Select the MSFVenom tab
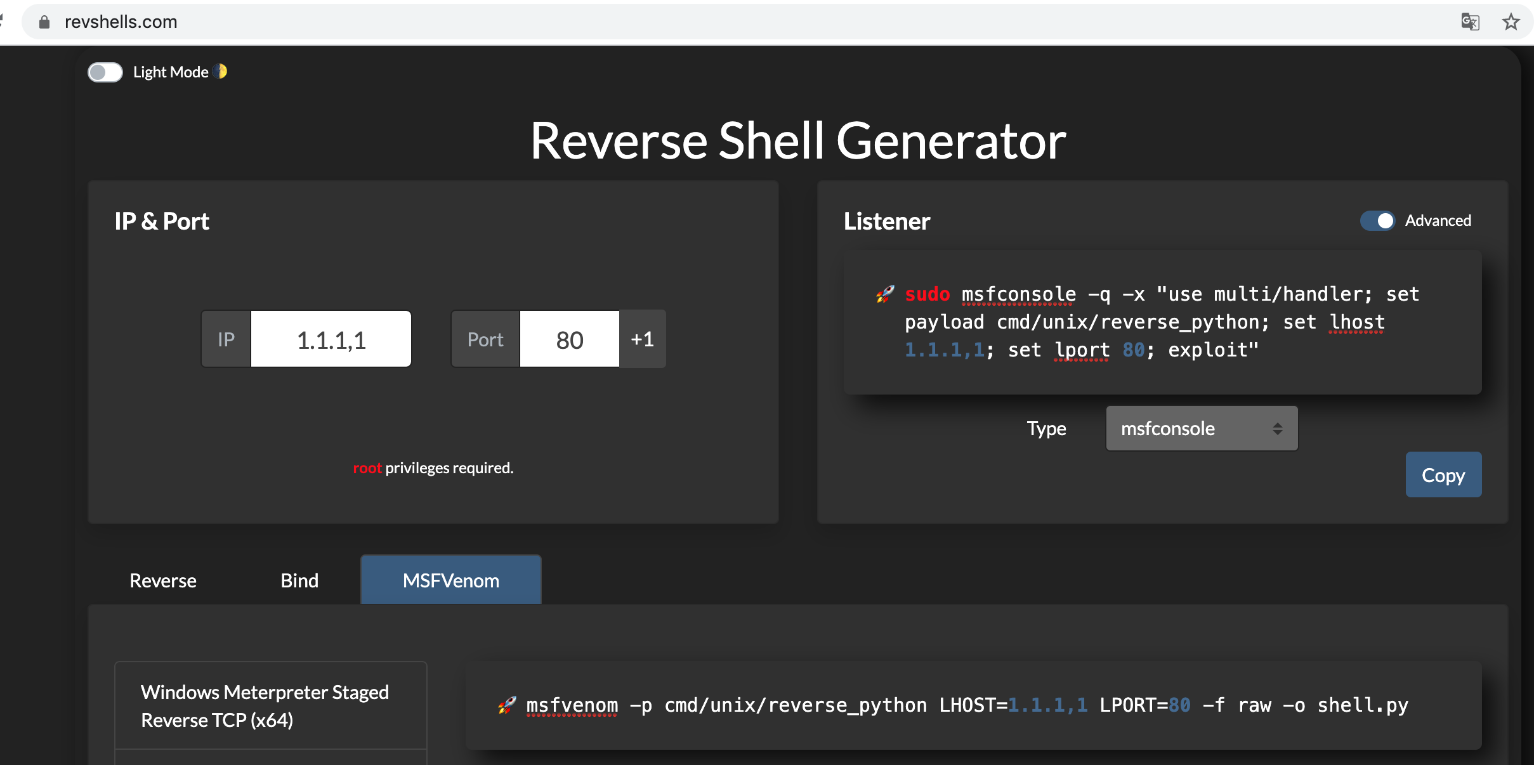Image resolution: width=1534 pixels, height=765 pixels. [x=450, y=580]
